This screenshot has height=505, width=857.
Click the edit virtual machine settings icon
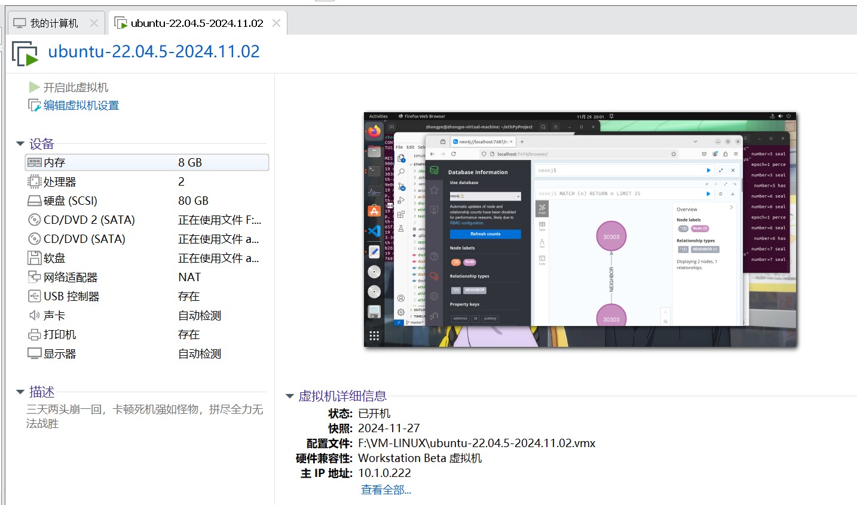34,106
